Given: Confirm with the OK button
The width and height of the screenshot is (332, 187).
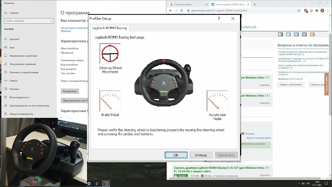Looking at the screenshot, I should (x=176, y=155).
